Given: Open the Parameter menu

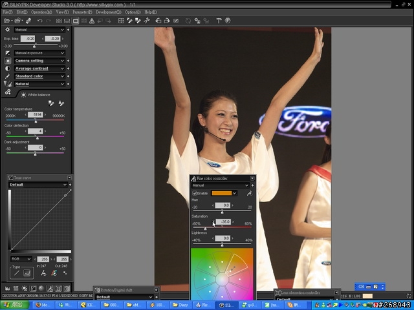Looking at the screenshot, I should (x=82, y=12).
